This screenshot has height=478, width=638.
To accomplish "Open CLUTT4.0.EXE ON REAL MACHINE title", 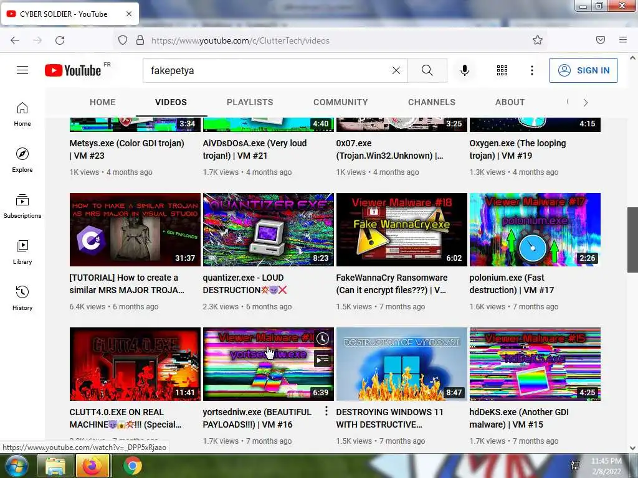I will [125, 418].
